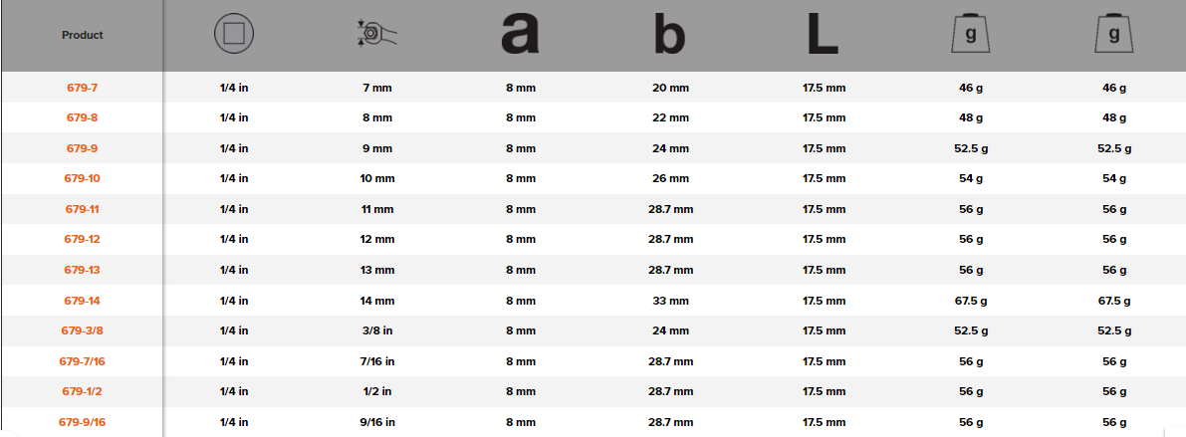This screenshot has height=437, width=1186.
Task: Click the dimension 'a' header icon
Action: coord(520,35)
